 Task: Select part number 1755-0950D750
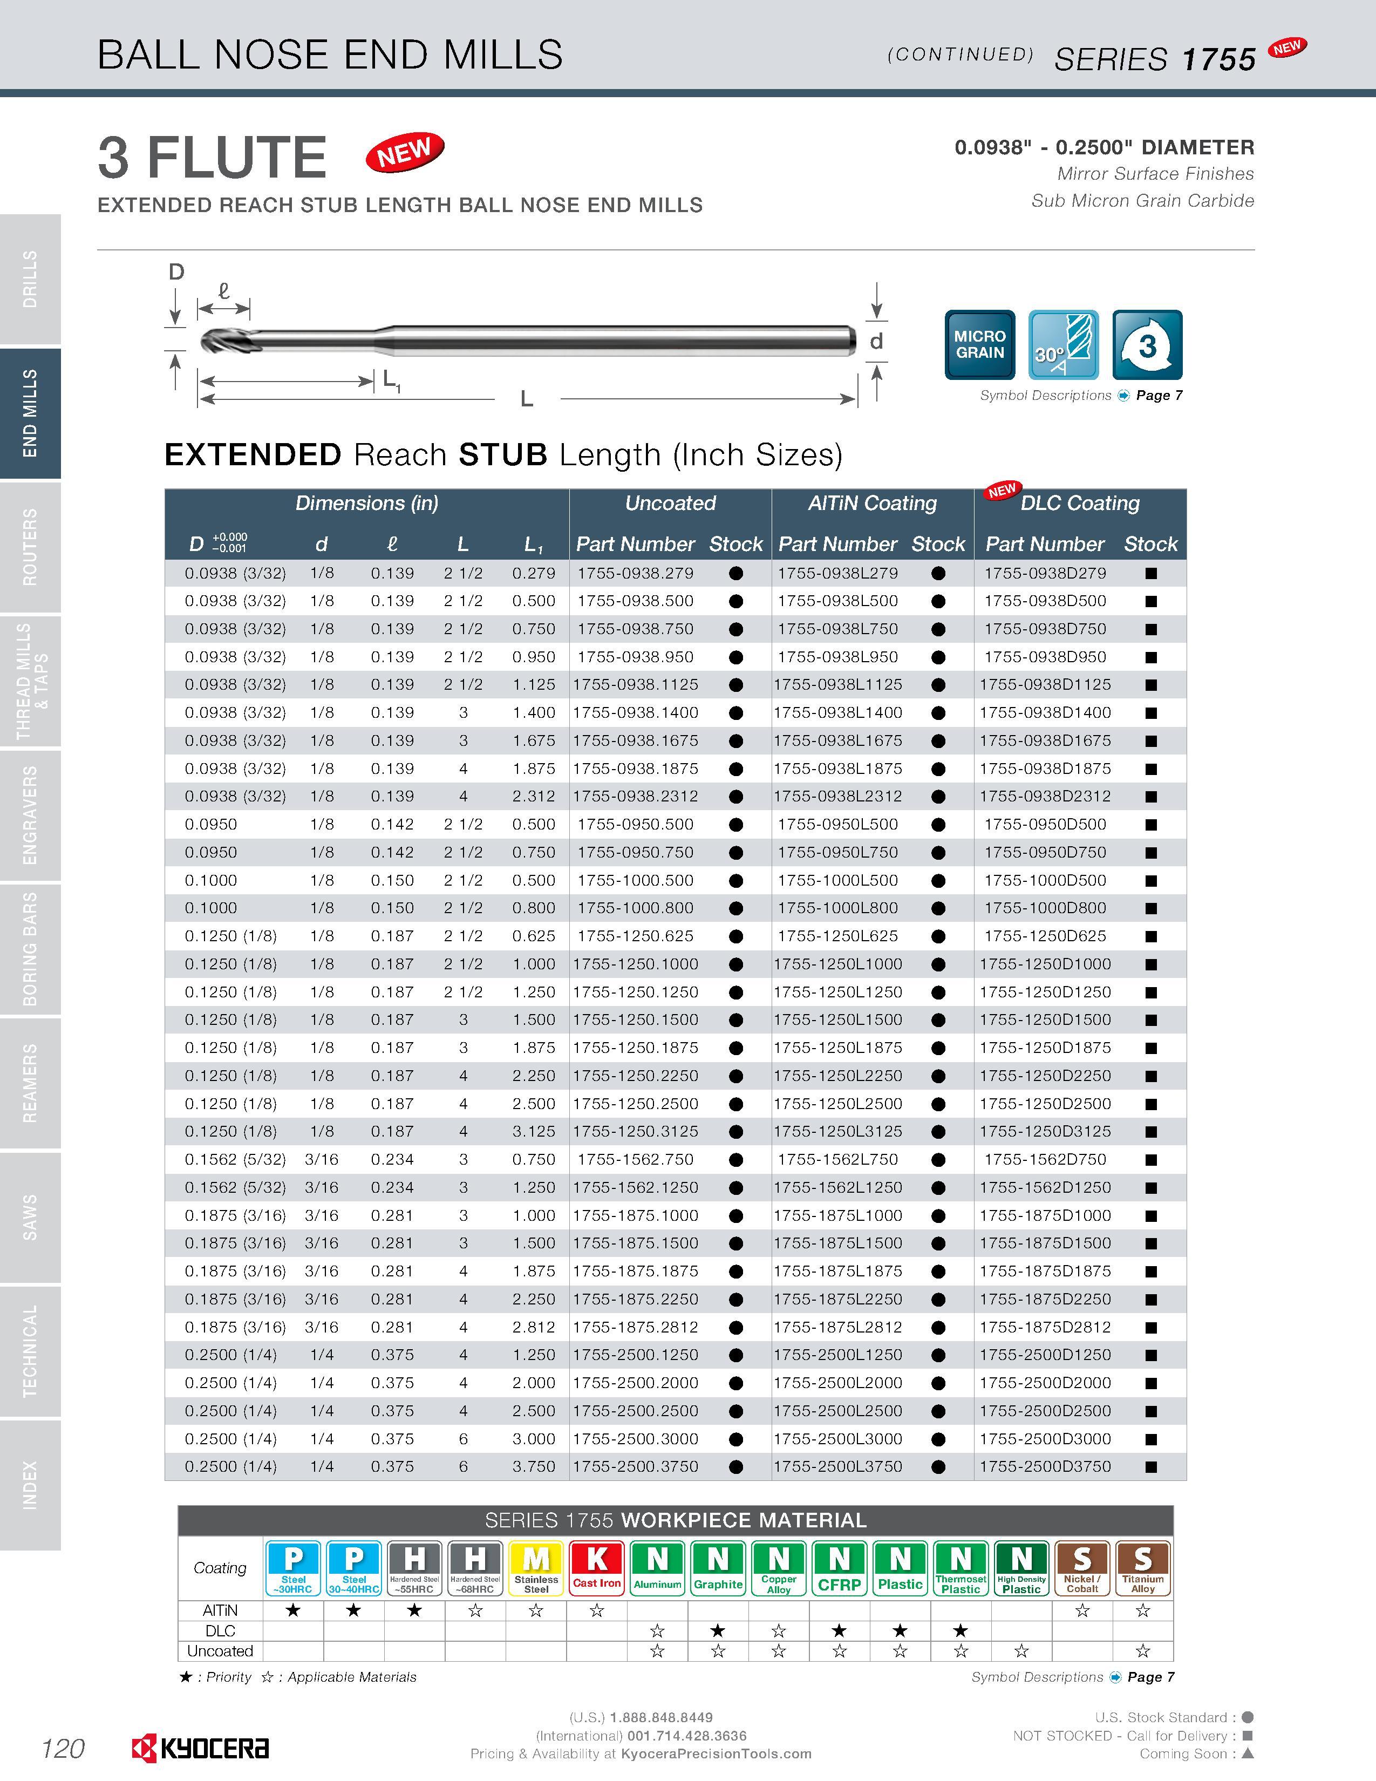pyautogui.click(x=1045, y=852)
